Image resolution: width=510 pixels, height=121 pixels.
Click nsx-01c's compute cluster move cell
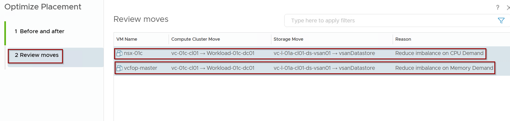pyautogui.click(x=213, y=53)
